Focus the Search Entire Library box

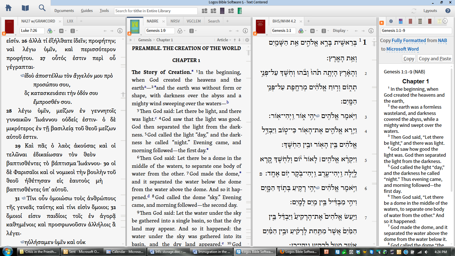point(156,11)
